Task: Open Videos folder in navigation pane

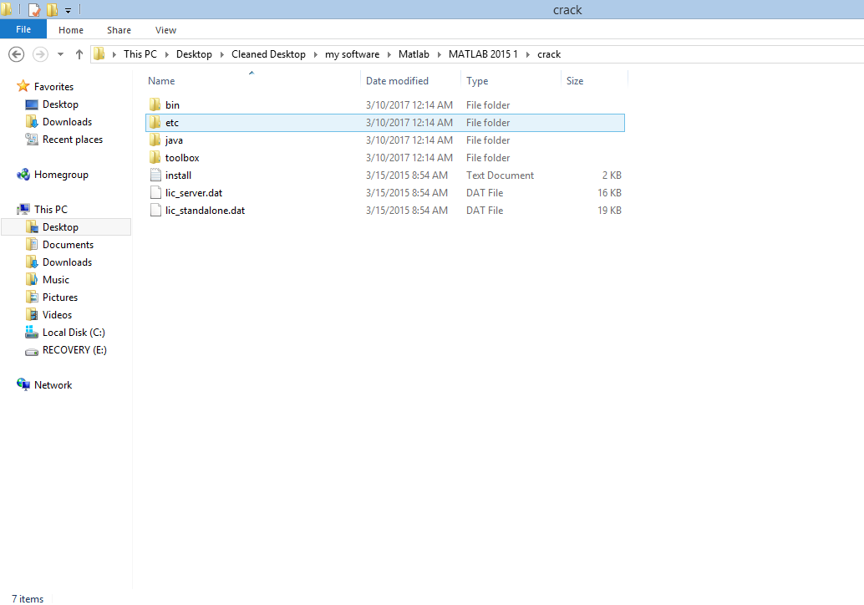Action: (x=58, y=315)
